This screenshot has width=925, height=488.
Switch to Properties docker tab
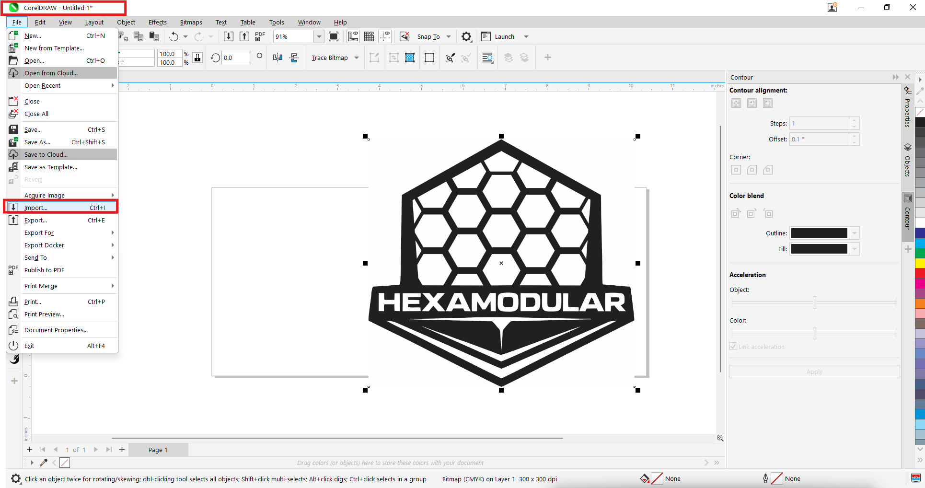[x=908, y=107]
